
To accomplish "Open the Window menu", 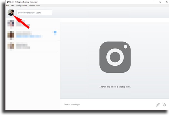I will click(x=32, y=5).
